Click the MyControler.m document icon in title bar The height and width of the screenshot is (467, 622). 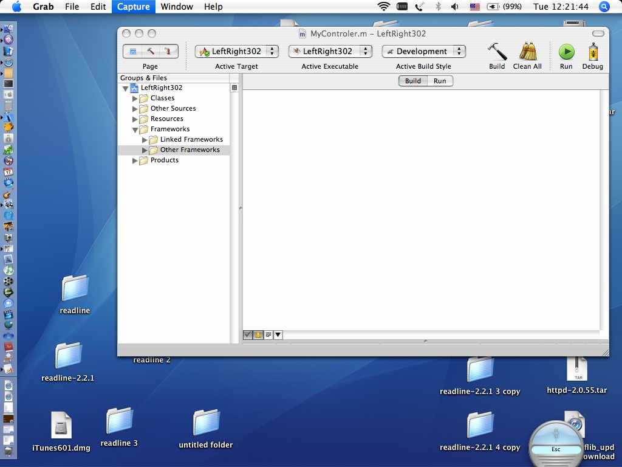(x=302, y=34)
